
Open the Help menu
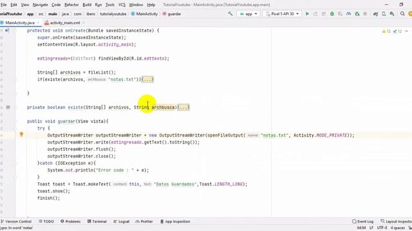click(151, 4)
